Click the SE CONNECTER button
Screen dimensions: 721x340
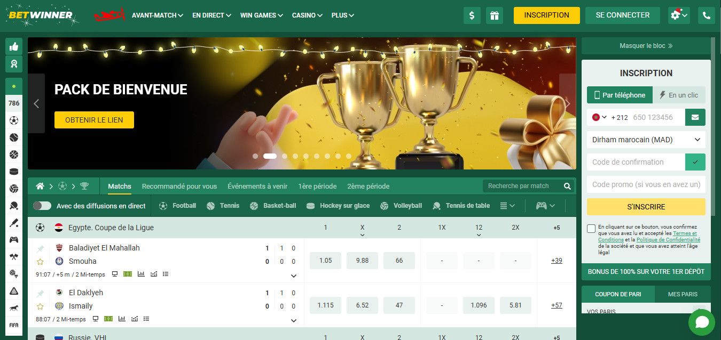click(623, 15)
